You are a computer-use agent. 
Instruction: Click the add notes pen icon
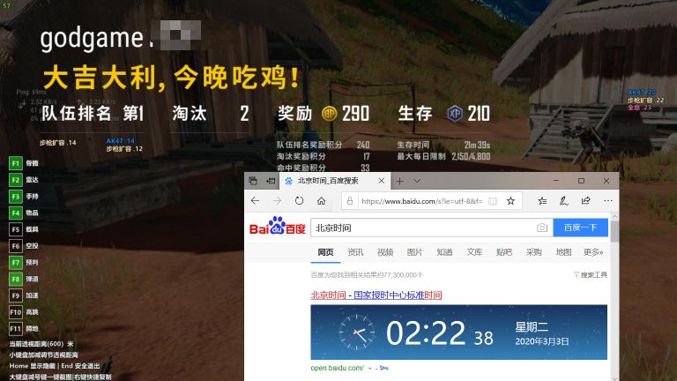(x=562, y=201)
